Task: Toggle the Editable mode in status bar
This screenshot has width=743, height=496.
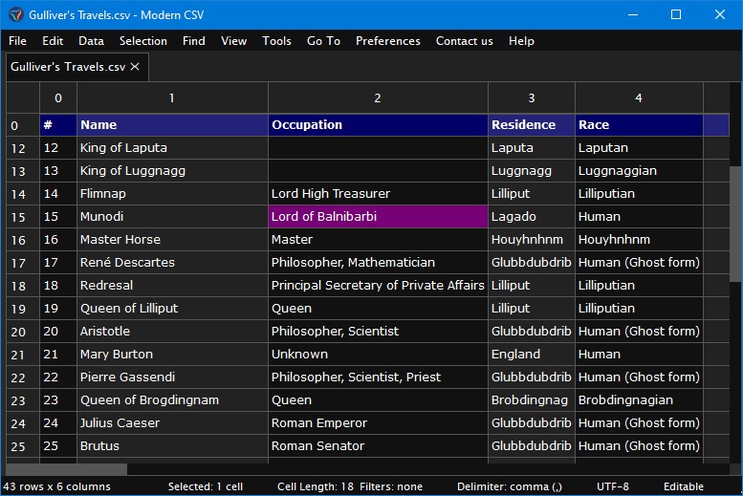Action: (684, 486)
